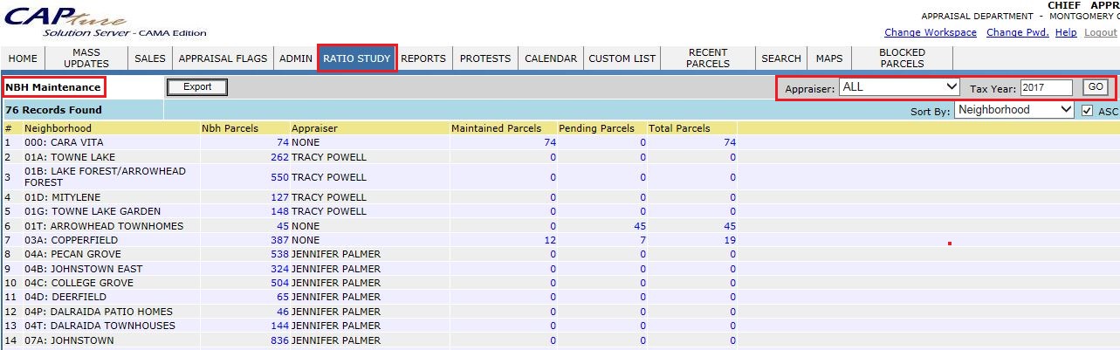Click the CAPture Solution Server logo
Viewport: 1120px width, 350px height.
tap(105, 21)
